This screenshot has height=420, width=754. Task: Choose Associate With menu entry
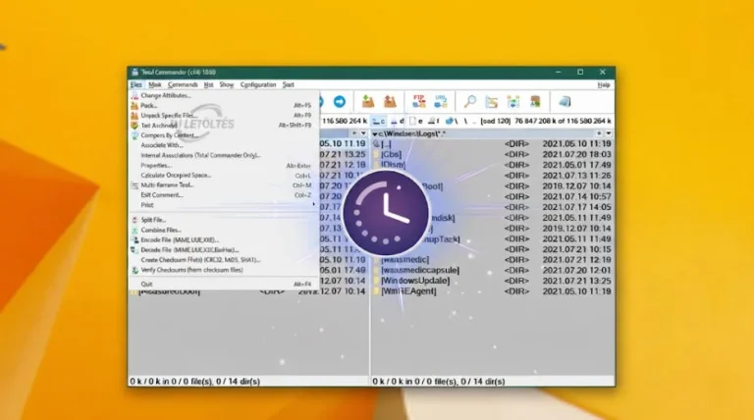[x=223, y=145]
